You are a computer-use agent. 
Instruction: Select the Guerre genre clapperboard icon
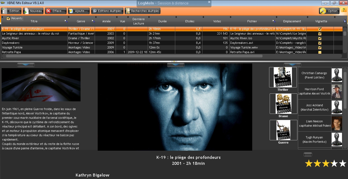pyautogui.click(x=283, y=130)
